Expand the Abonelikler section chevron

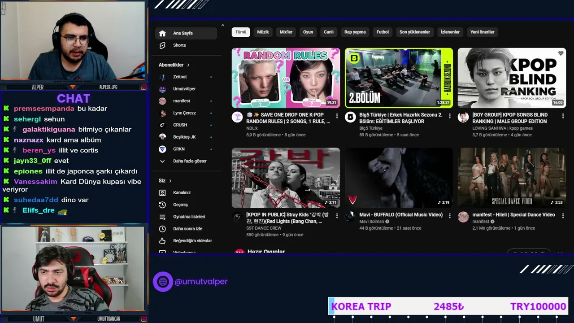(x=188, y=65)
